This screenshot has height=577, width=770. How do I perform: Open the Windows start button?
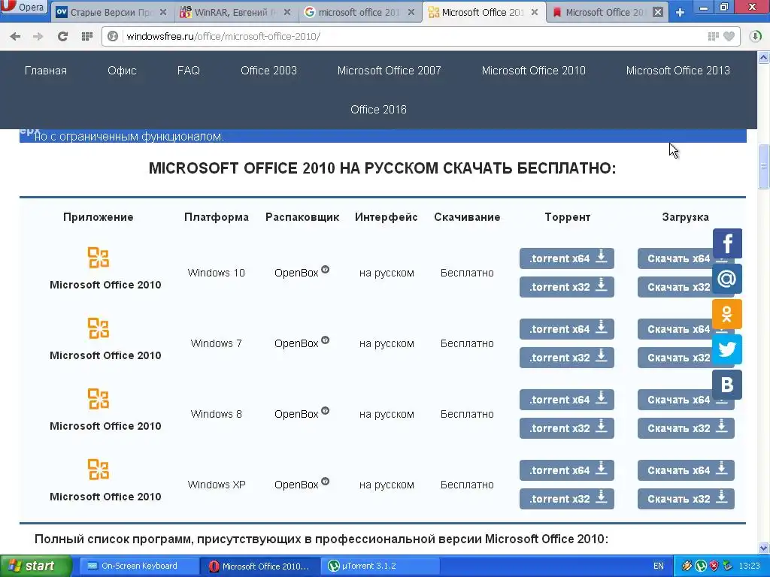tap(35, 566)
